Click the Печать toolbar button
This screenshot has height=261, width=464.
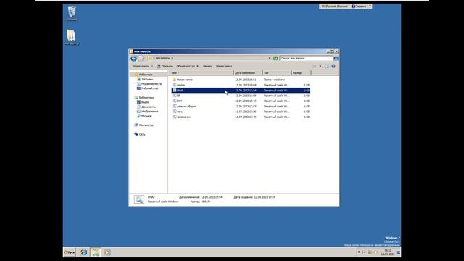(207, 66)
